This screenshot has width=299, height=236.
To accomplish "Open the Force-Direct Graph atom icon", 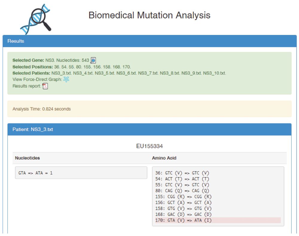I will pyautogui.click(x=66, y=79).
